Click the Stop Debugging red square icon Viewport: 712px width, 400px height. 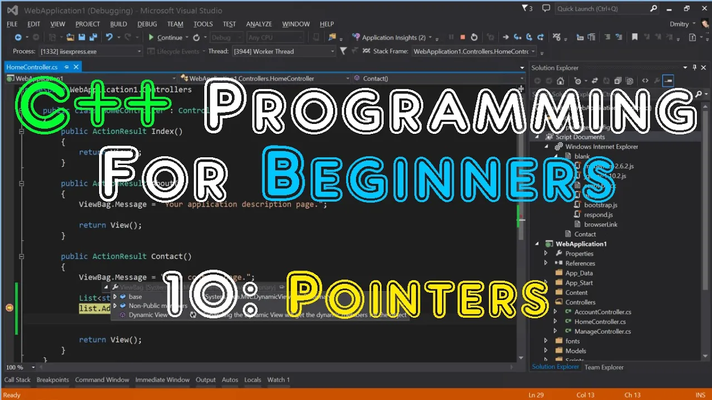(462, 37)
